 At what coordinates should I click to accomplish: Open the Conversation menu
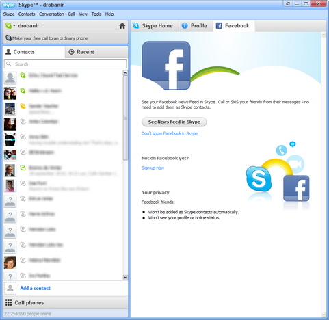pos(51,14)
